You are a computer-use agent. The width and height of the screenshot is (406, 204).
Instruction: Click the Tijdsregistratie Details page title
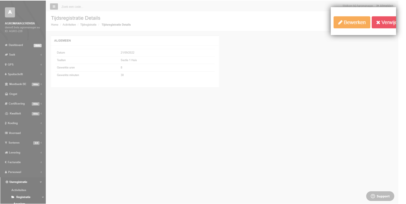pyautogui.click(x=76, y=18)
